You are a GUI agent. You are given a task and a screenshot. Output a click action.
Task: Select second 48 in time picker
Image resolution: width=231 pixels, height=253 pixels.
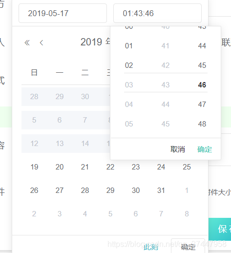[x=202, y=124]
